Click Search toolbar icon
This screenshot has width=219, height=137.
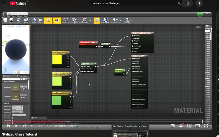(26, 20)
